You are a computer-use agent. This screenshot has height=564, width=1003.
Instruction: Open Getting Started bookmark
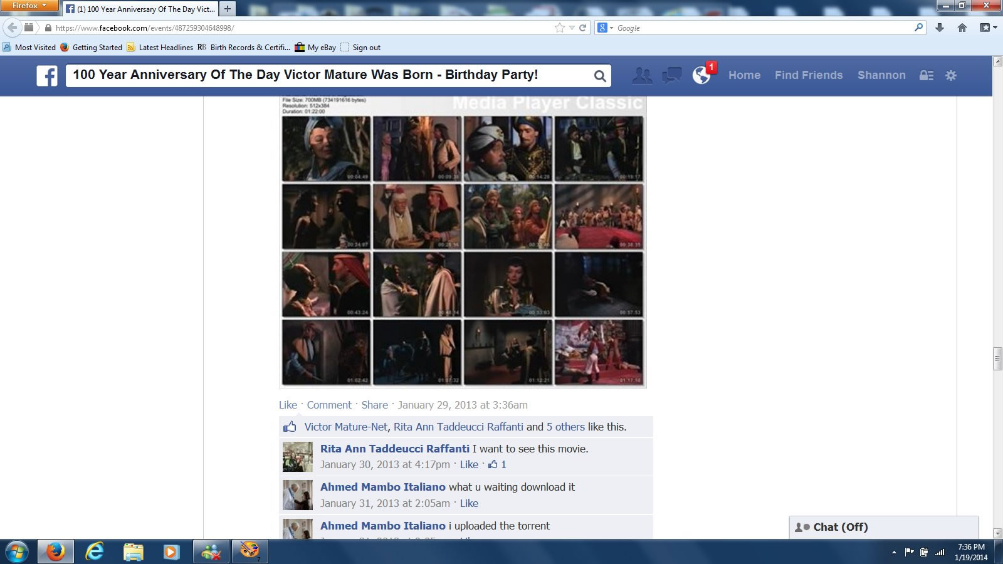click(x=91, y=47)
